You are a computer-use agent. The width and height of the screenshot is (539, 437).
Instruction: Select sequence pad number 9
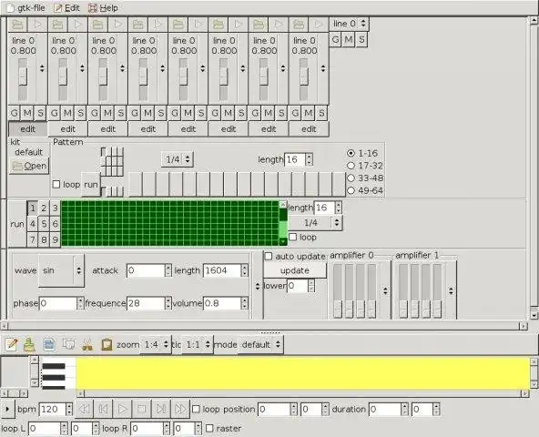[55, 239]
